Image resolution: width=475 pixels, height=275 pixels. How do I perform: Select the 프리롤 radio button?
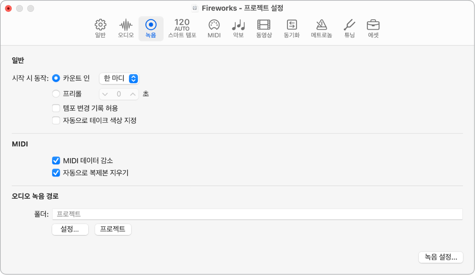coord(56,94)
